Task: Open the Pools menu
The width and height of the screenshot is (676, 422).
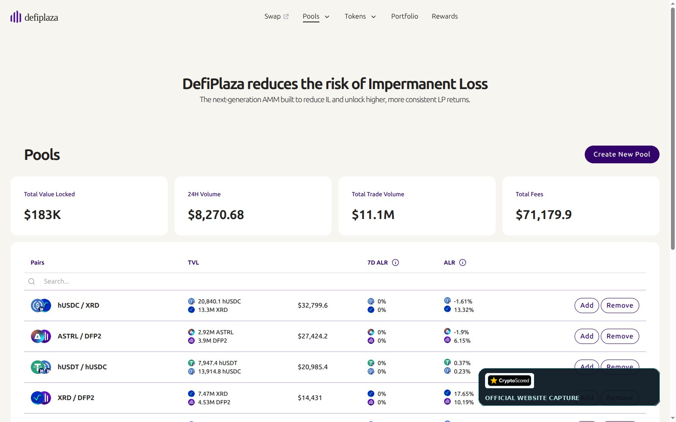Action: tap(311, 16)
